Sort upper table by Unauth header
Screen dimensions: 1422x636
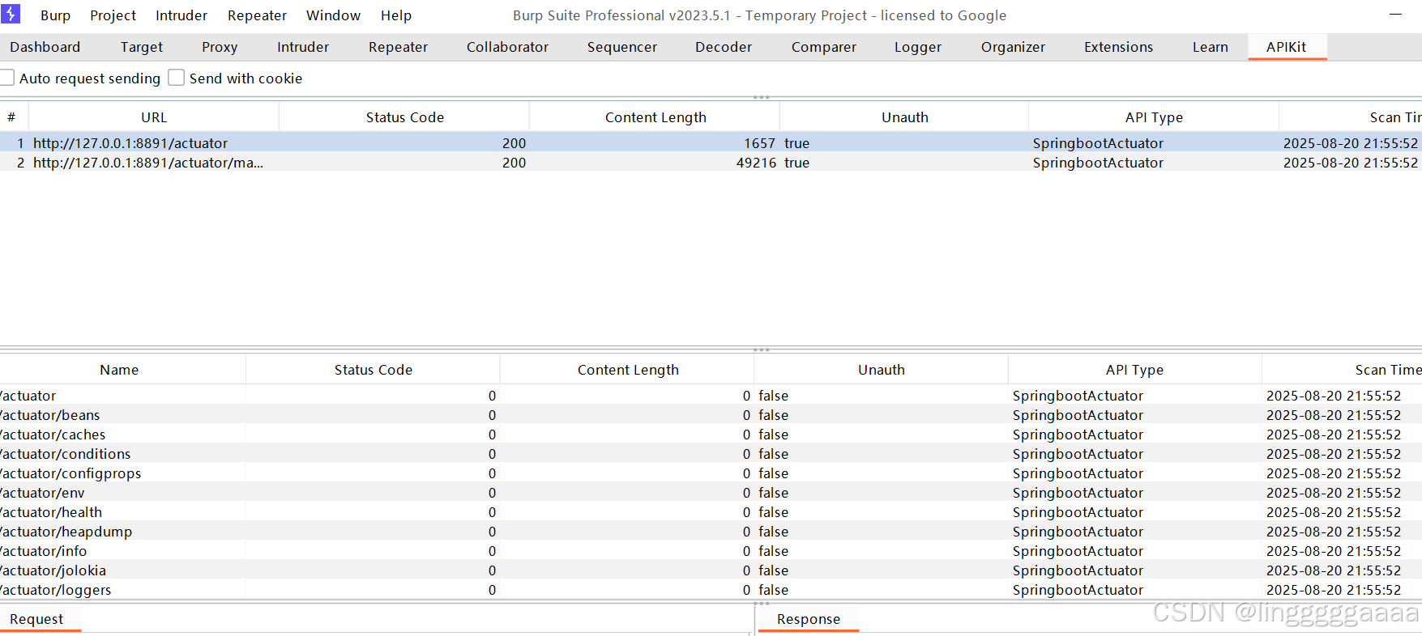(x=904, y=117)
